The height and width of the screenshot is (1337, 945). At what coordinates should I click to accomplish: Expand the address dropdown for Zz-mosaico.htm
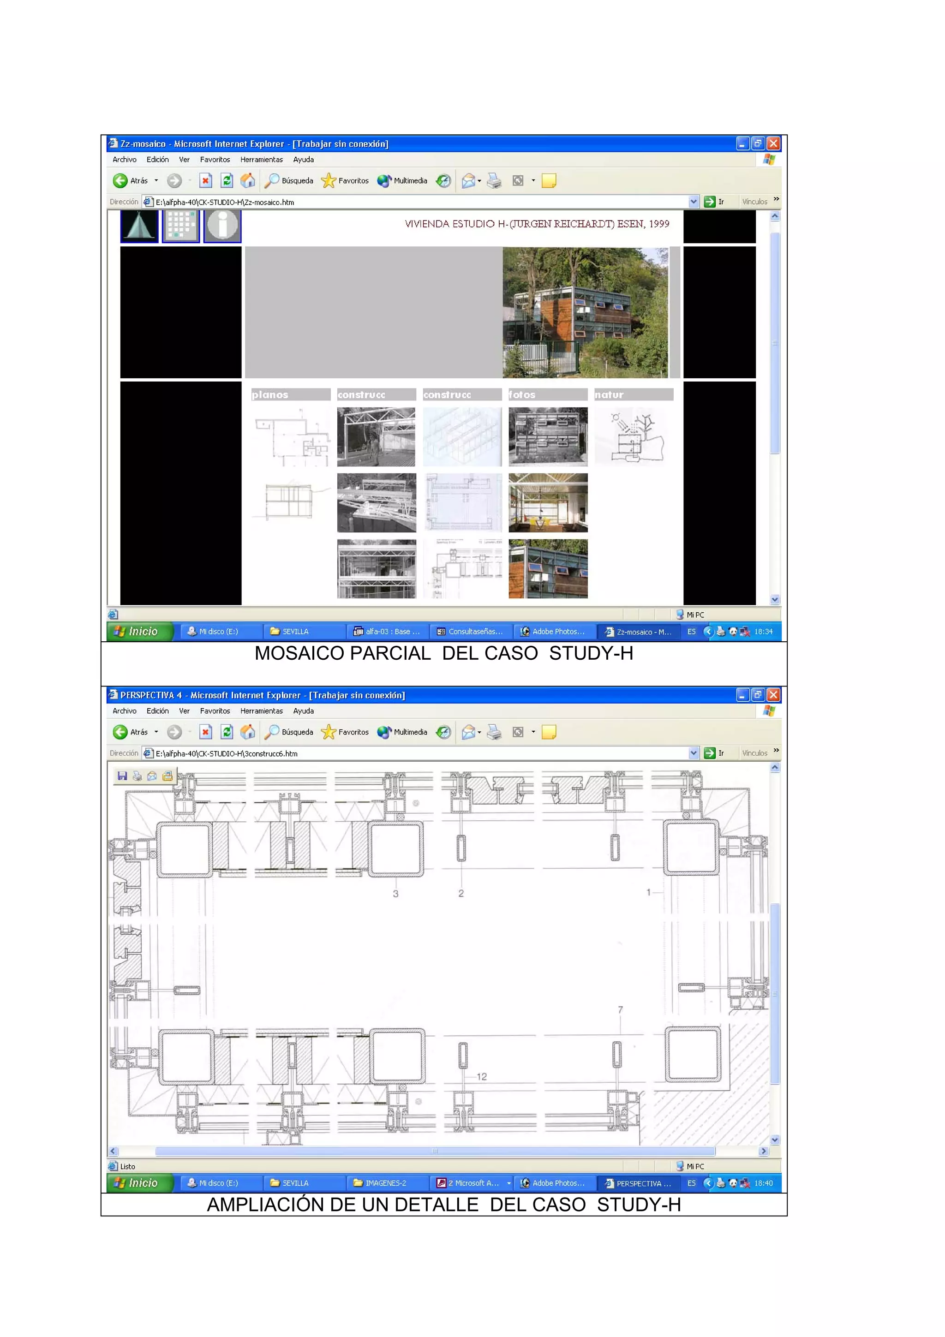[693, 202]
